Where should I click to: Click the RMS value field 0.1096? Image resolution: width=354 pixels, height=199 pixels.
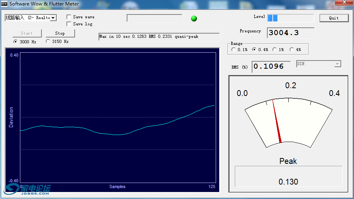pos(271,67)
